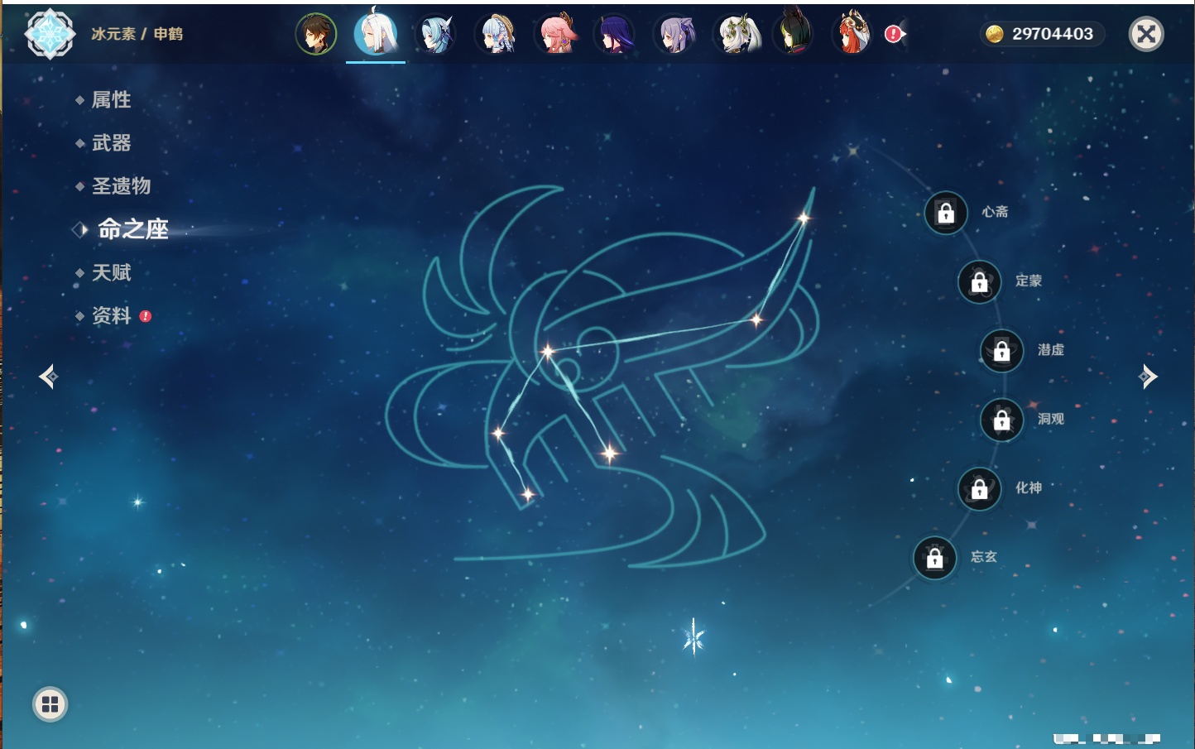Select the red-haired portrait with white hat
Screen dimensions: 1195x749
853,34
